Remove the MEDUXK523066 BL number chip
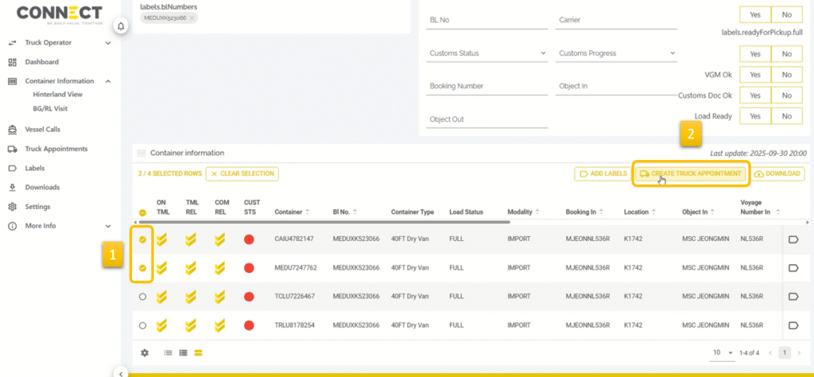Screen dimensions: 814x377 193,17
